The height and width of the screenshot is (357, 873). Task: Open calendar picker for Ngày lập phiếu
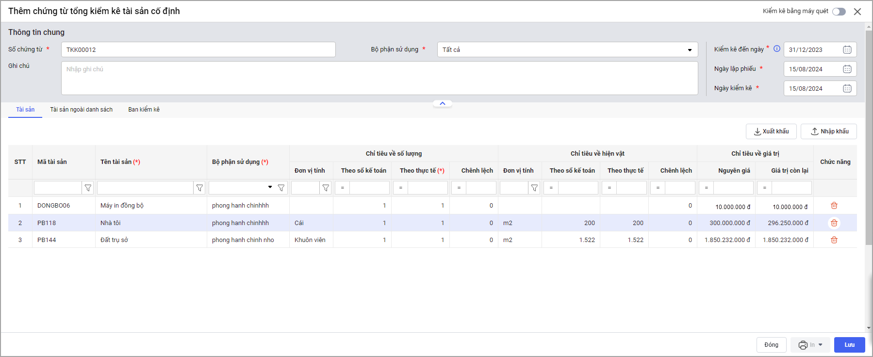click(847, 69)
